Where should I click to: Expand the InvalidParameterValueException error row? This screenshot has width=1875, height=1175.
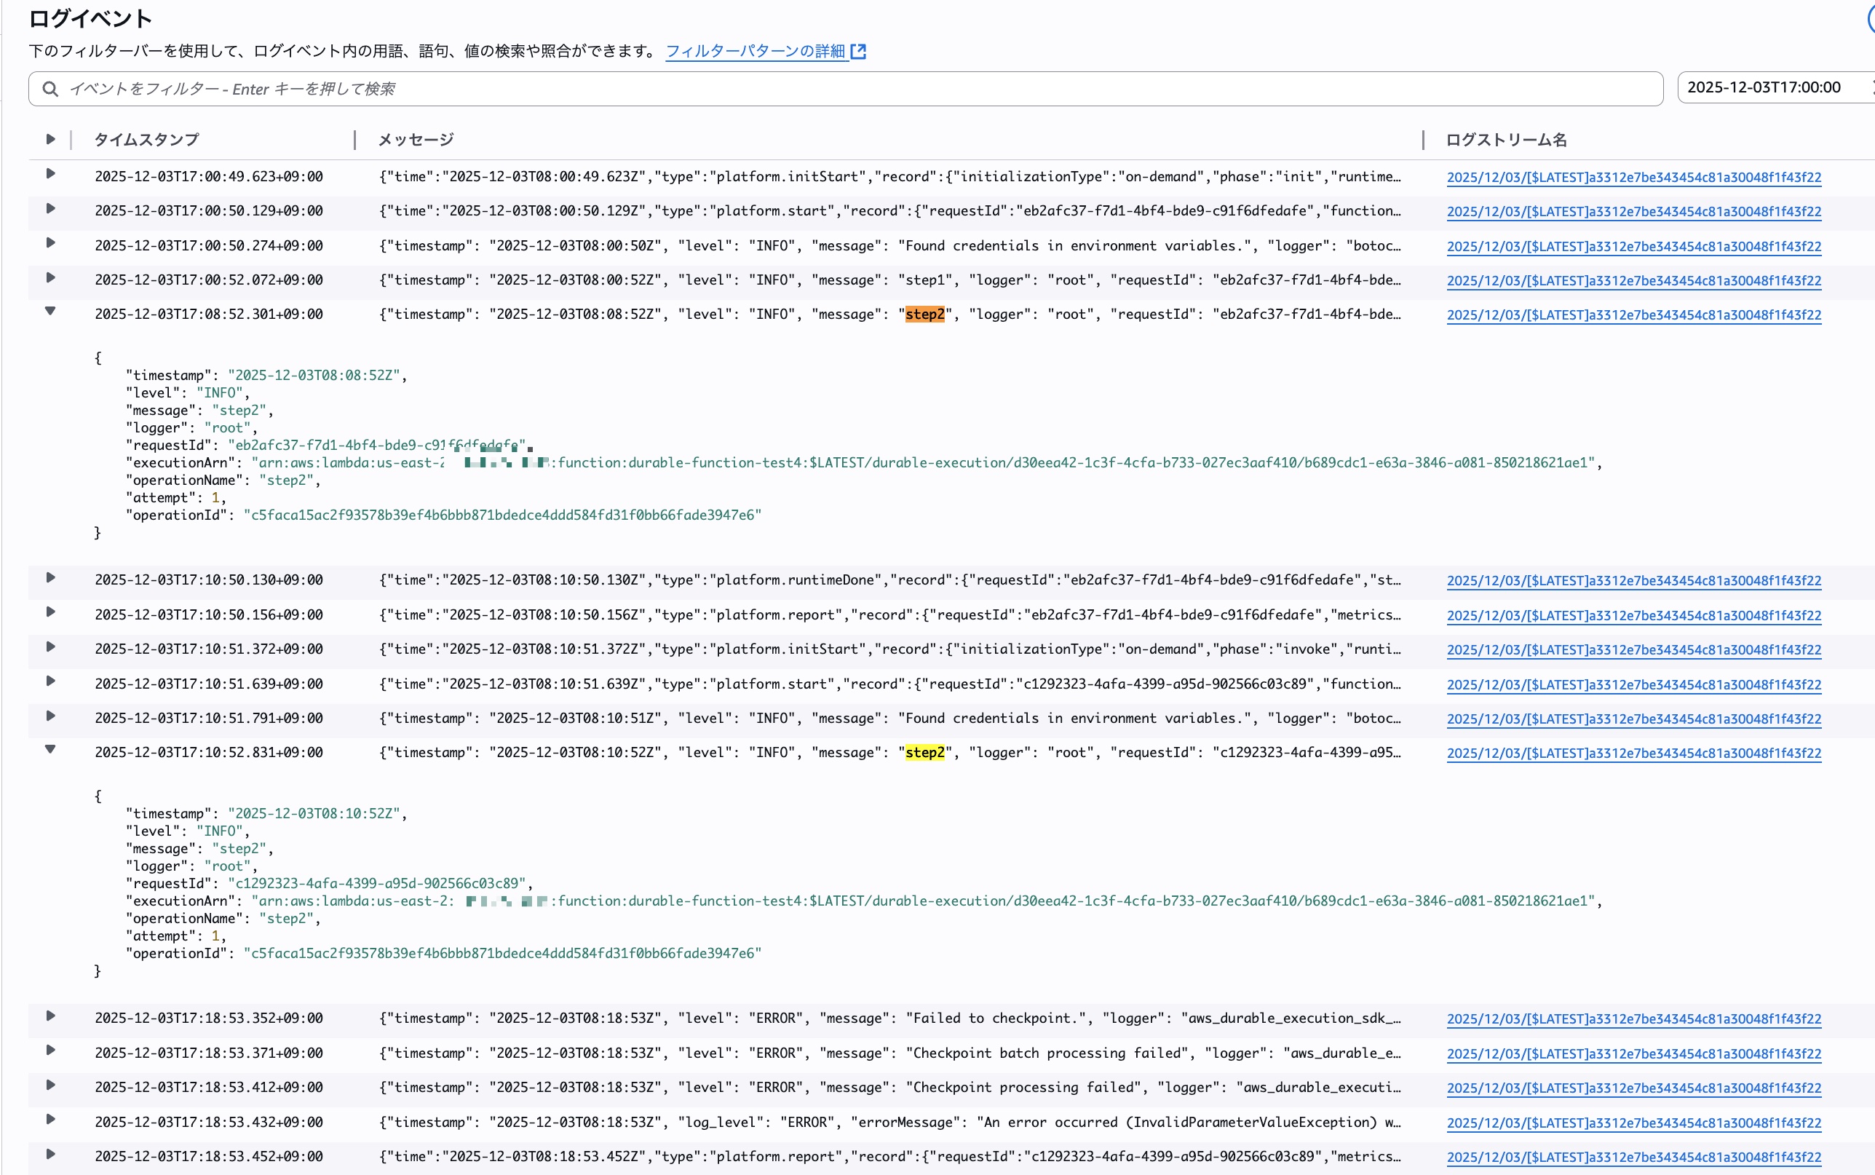[x=50, y=1119]
